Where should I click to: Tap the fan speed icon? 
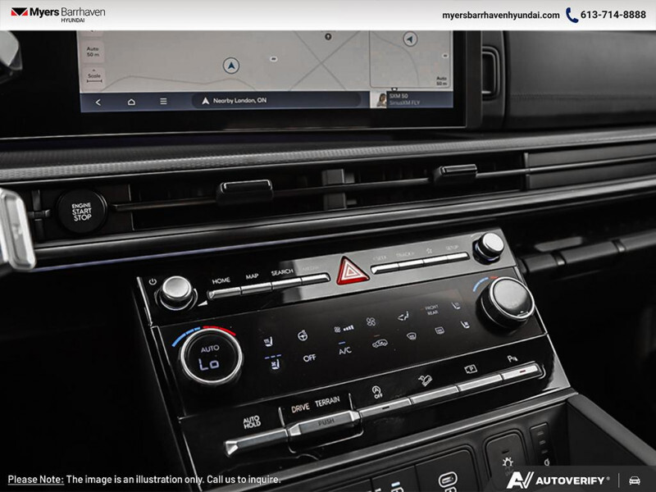click(x=370, y=322)
